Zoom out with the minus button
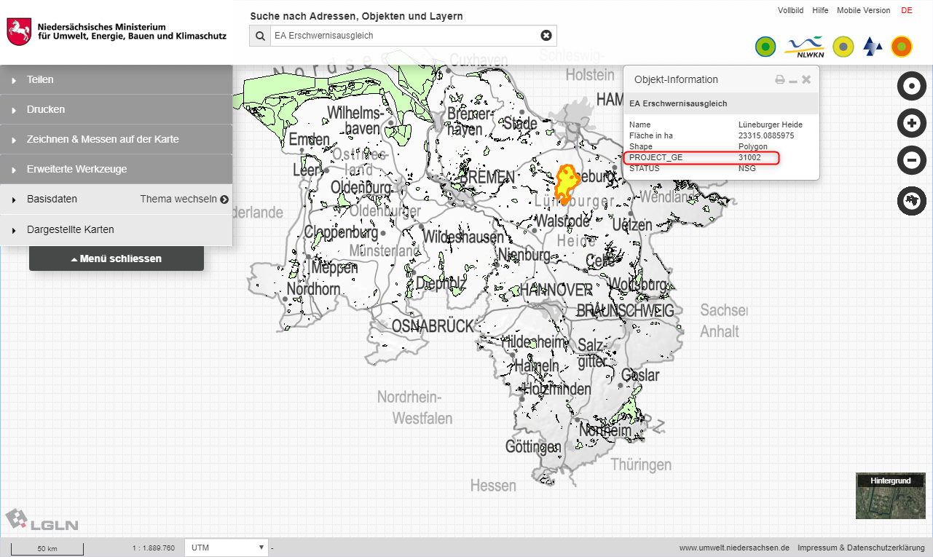The image size is (933, 557). (x=910, y=160)
